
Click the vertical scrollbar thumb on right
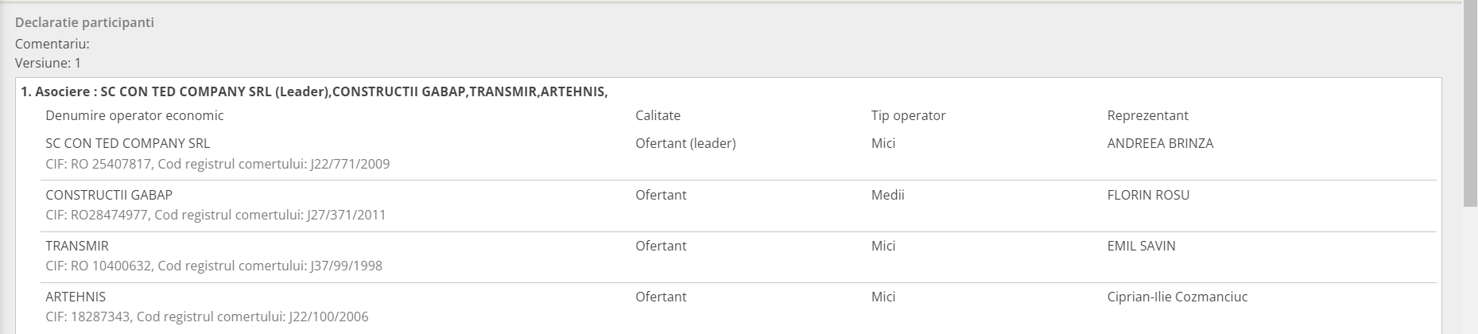pyautogui.click(x=1470, y=103)
